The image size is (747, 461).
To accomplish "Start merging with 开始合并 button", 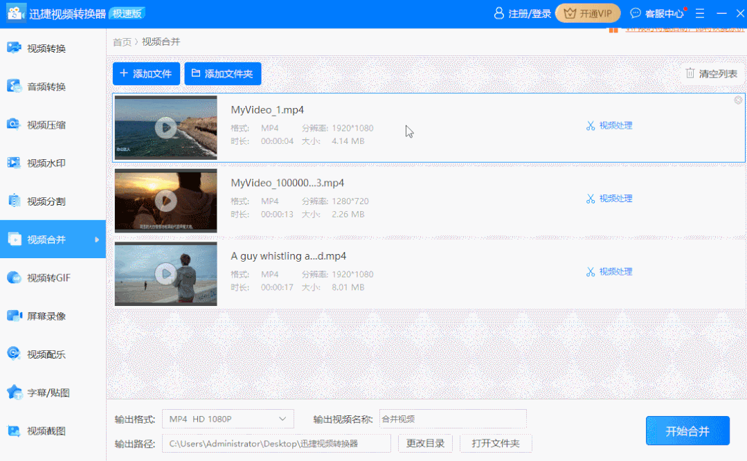I will click(x=687, y=431).
